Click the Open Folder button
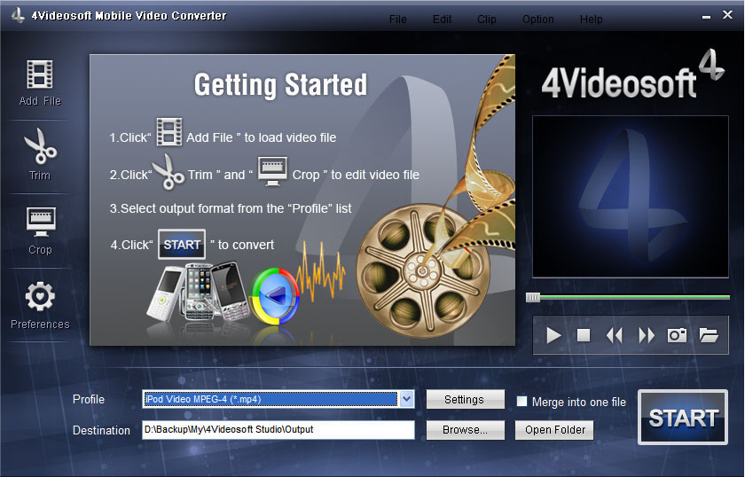 click(554, 430)
